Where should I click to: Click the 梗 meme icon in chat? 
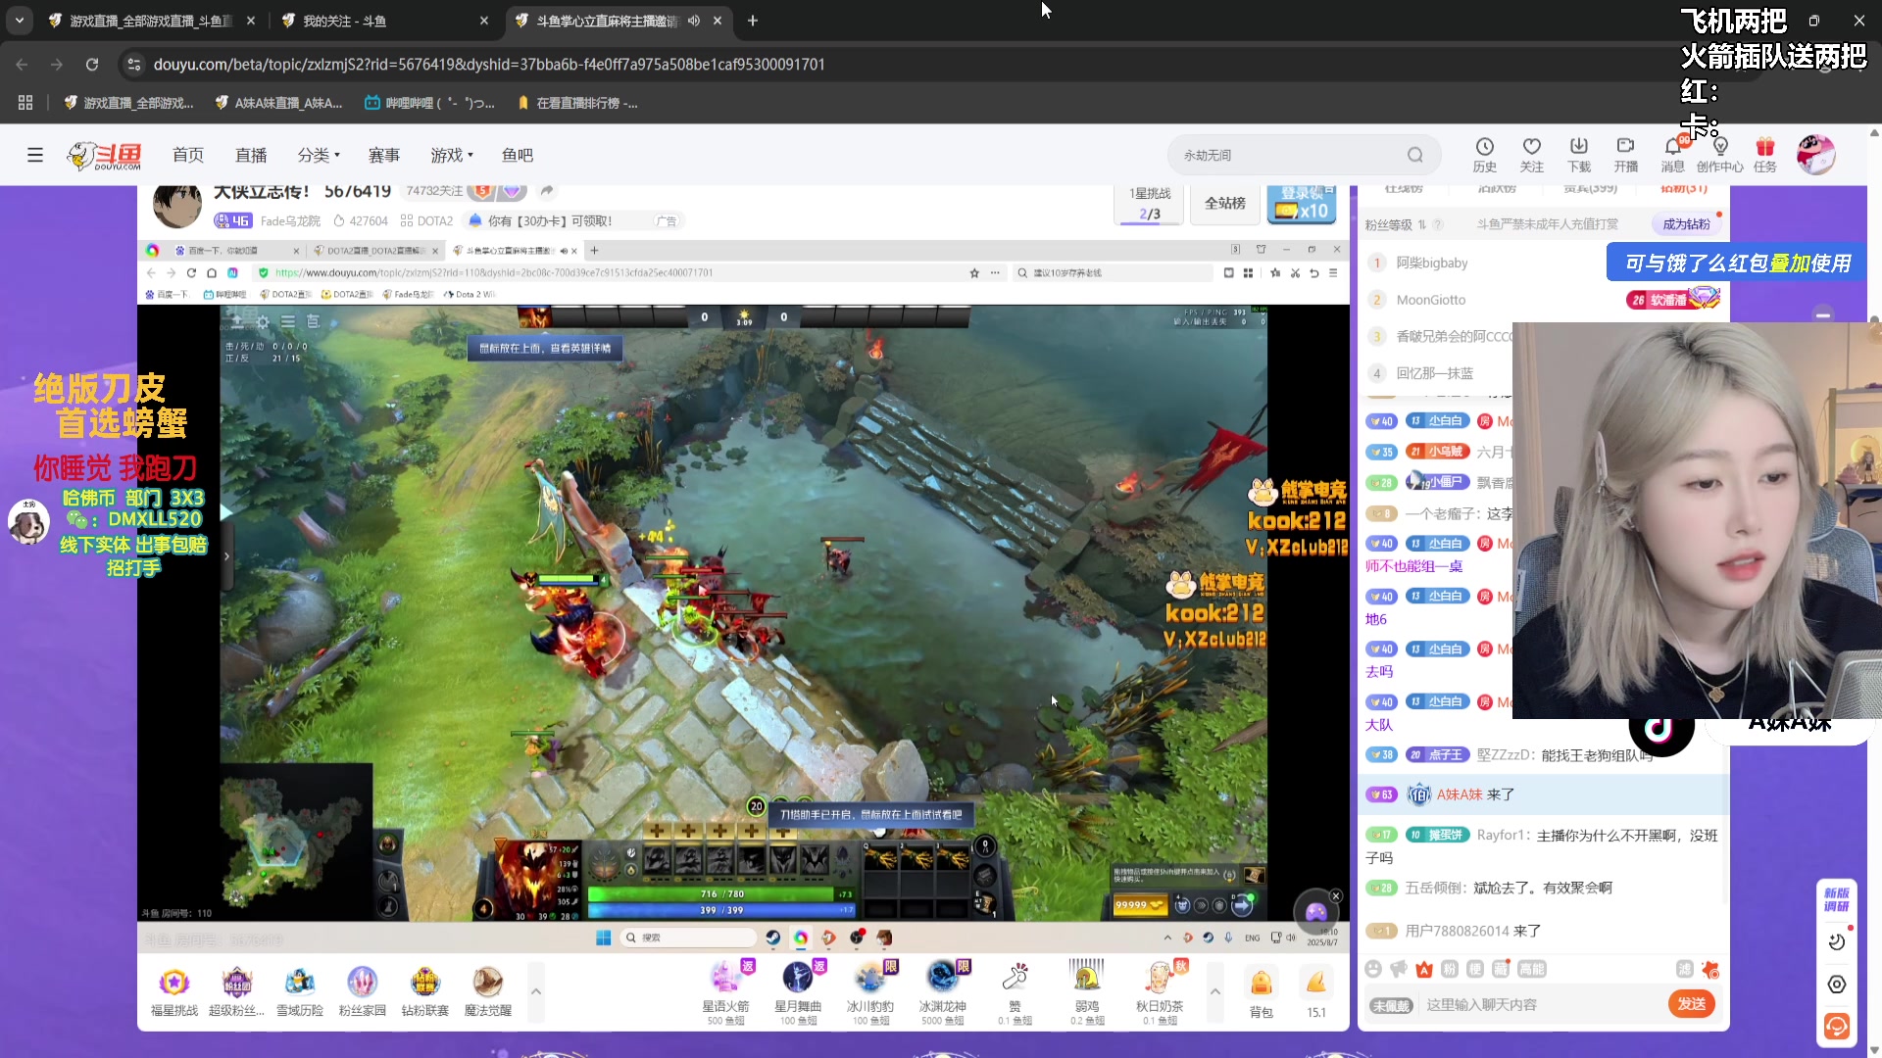tap(1475, 969)
